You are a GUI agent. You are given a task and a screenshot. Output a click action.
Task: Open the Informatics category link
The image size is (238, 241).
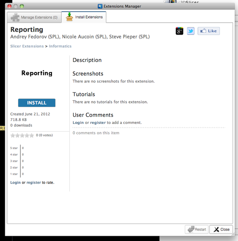[60, 46]
